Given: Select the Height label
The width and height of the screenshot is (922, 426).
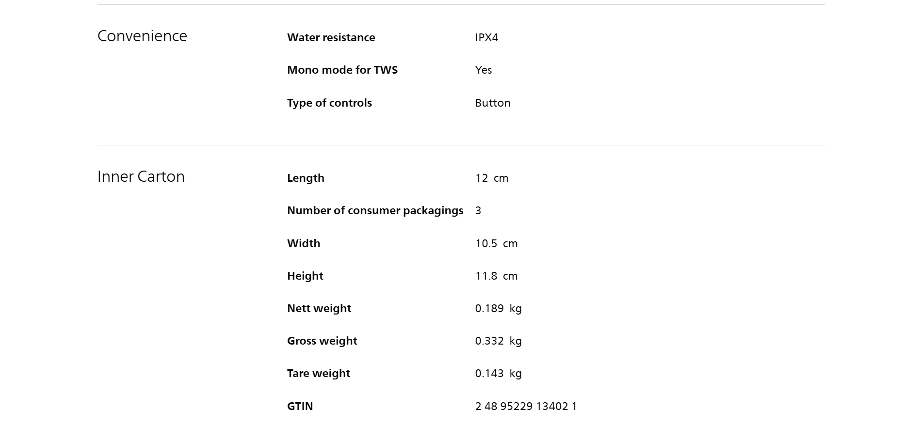Looking at the screenshot, I should [305, 276].
